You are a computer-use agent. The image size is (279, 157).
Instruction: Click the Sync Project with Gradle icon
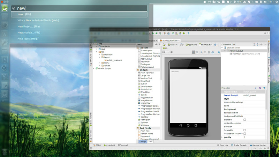point(173,33)
